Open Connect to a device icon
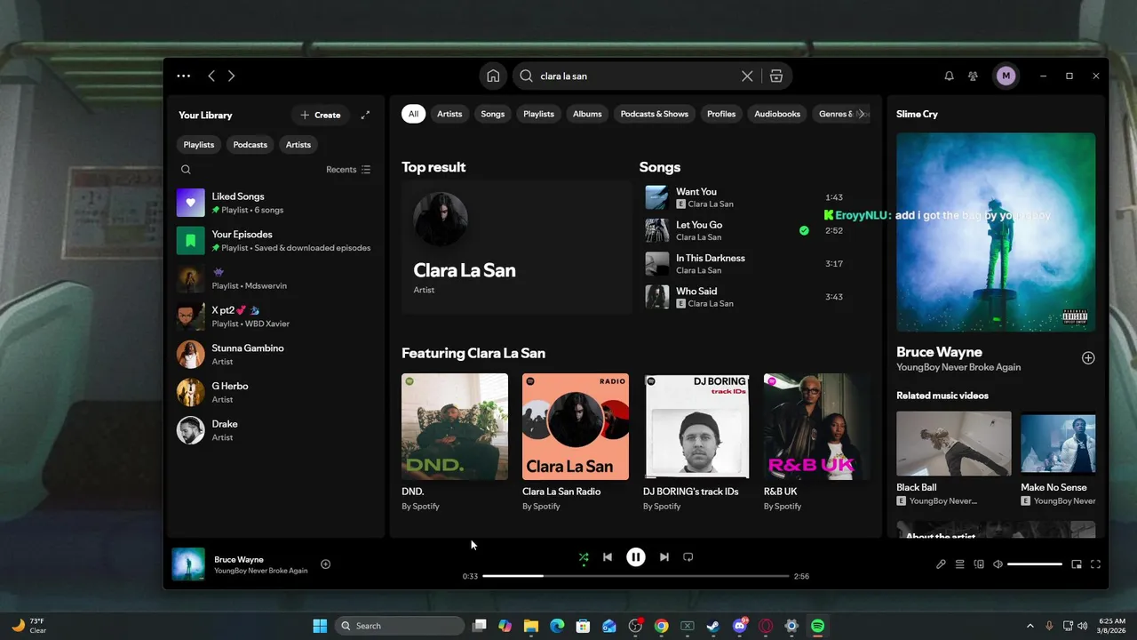The height and width of the screenshot is (640, 1137). pos(979,564)
